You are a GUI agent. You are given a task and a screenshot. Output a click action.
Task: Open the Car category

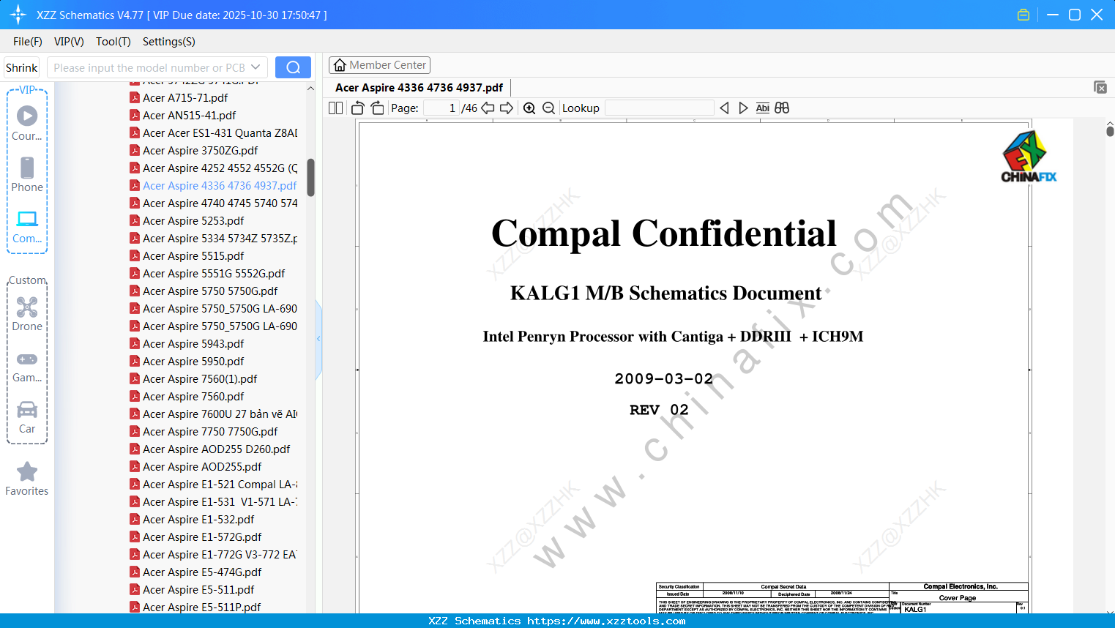point(27,416)
